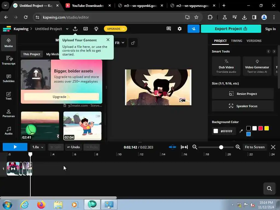Click the Chrome profile avatar

click(x=264, y=17)
